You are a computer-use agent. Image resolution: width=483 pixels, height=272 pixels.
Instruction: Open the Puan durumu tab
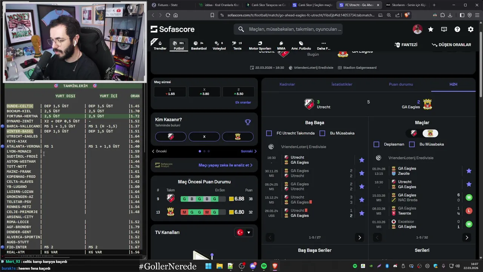[x=401, y=84]
